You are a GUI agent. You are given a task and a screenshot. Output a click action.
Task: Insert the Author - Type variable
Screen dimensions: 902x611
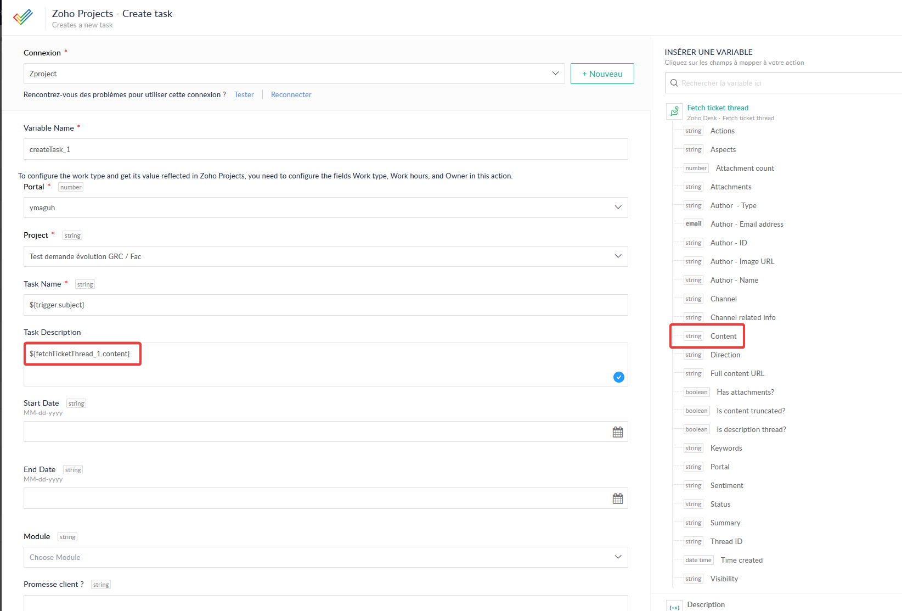(734, 205)
